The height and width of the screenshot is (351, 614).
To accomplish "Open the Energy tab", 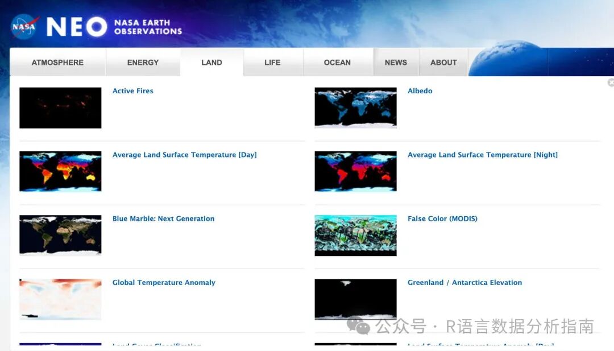I will click(143, 62).
